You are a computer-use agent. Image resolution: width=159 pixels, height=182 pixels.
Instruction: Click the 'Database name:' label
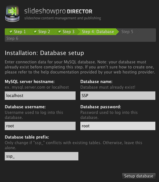click(96, 82)
